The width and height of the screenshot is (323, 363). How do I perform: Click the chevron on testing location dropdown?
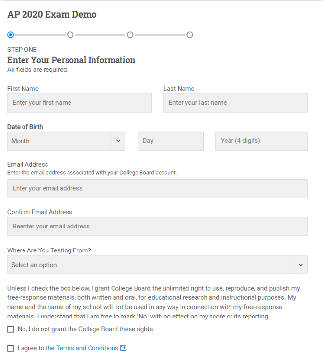[300, 265]
